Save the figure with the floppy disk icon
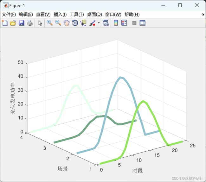Screen dimensions: 206x182 tap(22, 23)
